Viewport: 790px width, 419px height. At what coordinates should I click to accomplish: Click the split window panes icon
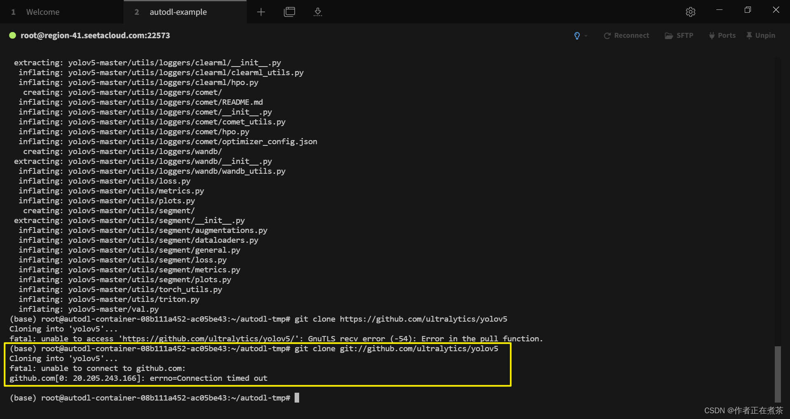coord(290,12)
